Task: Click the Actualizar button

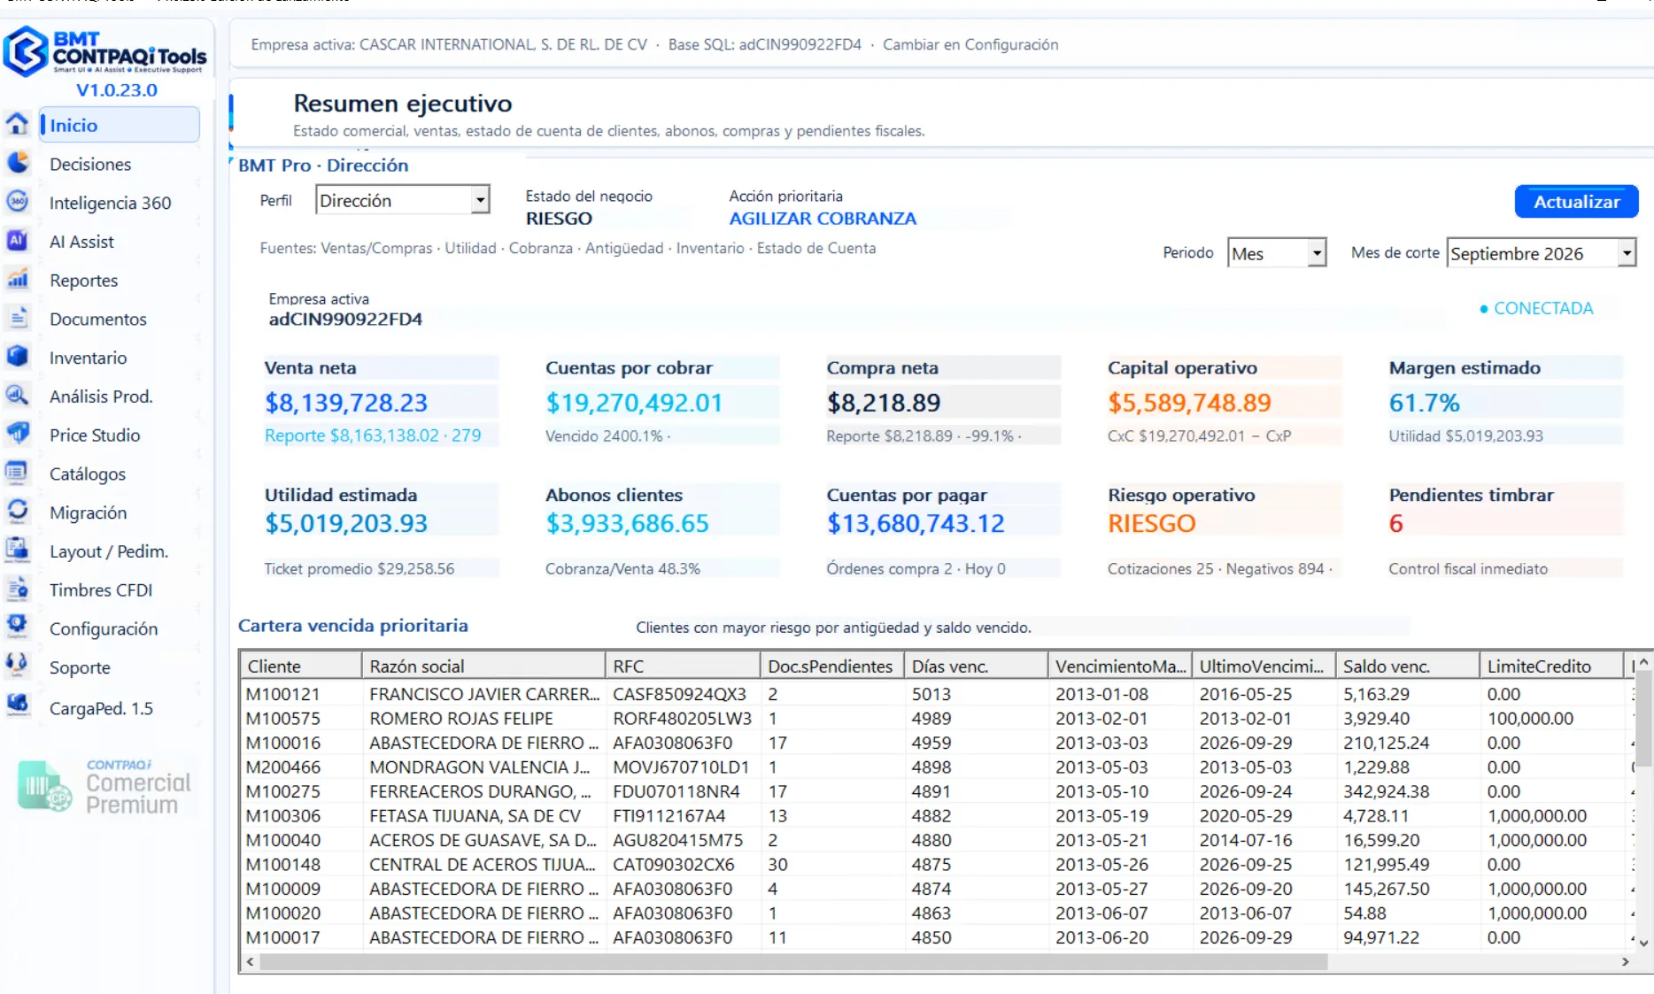Action: (x=1576, y=202)
